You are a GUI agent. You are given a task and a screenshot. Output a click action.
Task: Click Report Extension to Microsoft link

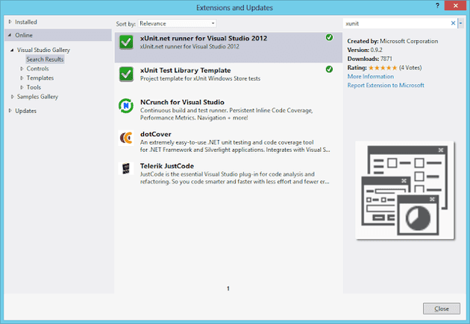386,85
